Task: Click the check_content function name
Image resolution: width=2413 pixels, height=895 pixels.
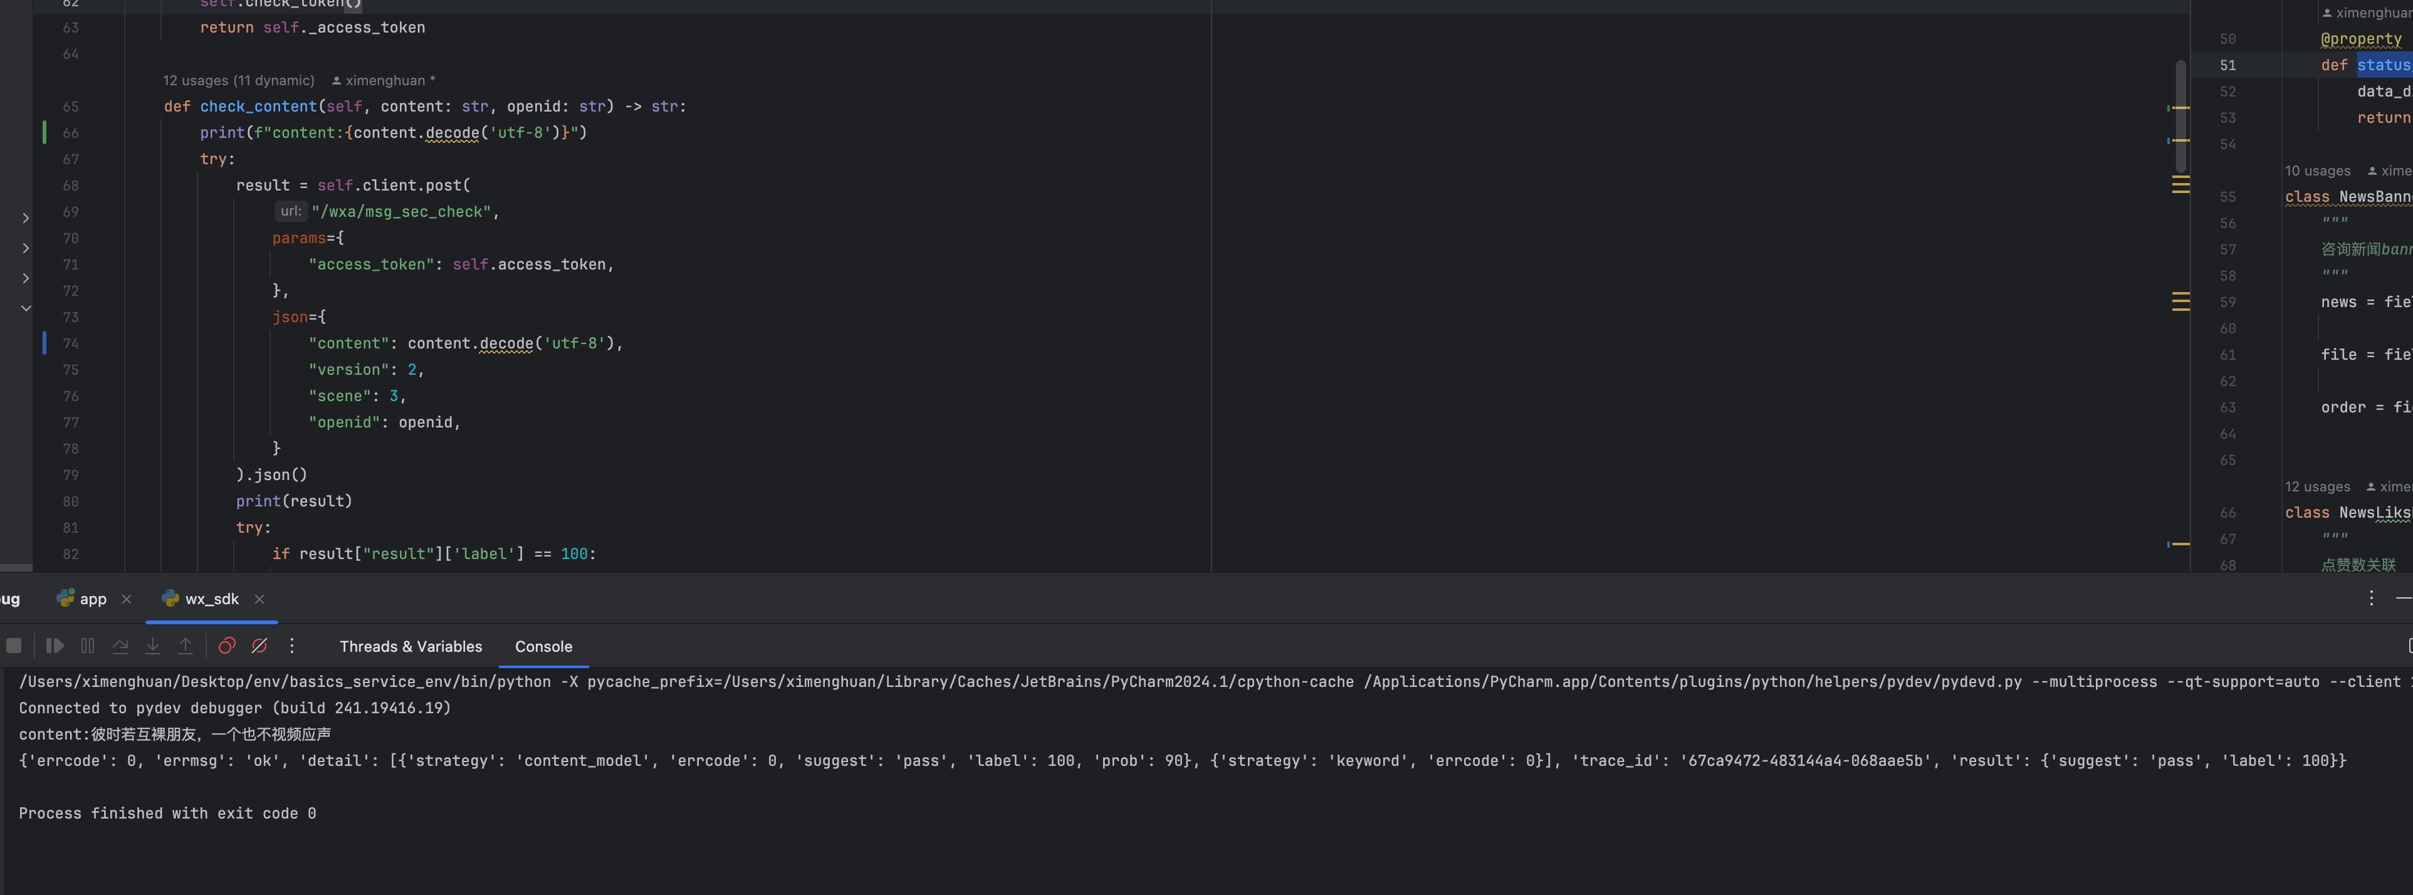Action: [x=258, y=107]
